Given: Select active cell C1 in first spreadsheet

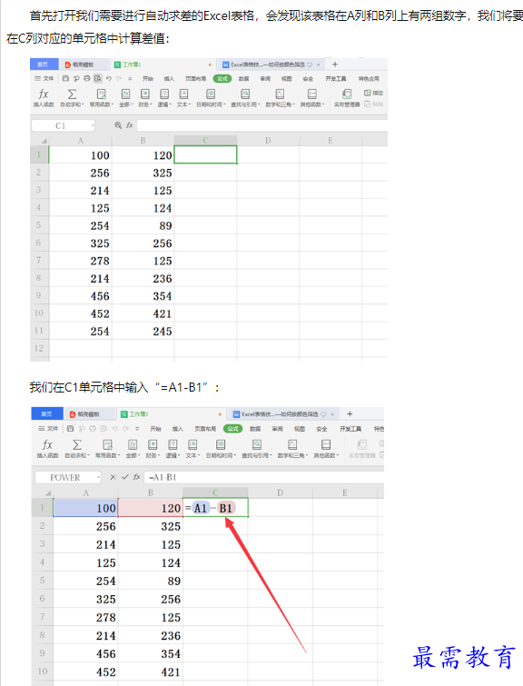Looking at the screenshot, I should (205, 154).
